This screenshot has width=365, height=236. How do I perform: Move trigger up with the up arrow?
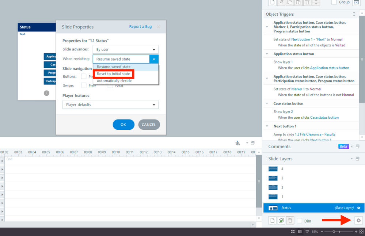click(x=316, y=1)
